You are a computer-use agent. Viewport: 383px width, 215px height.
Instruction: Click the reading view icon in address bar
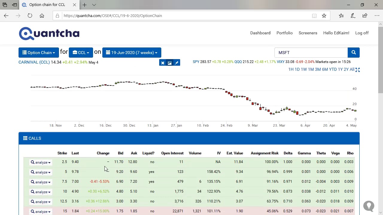coord(314,16)
